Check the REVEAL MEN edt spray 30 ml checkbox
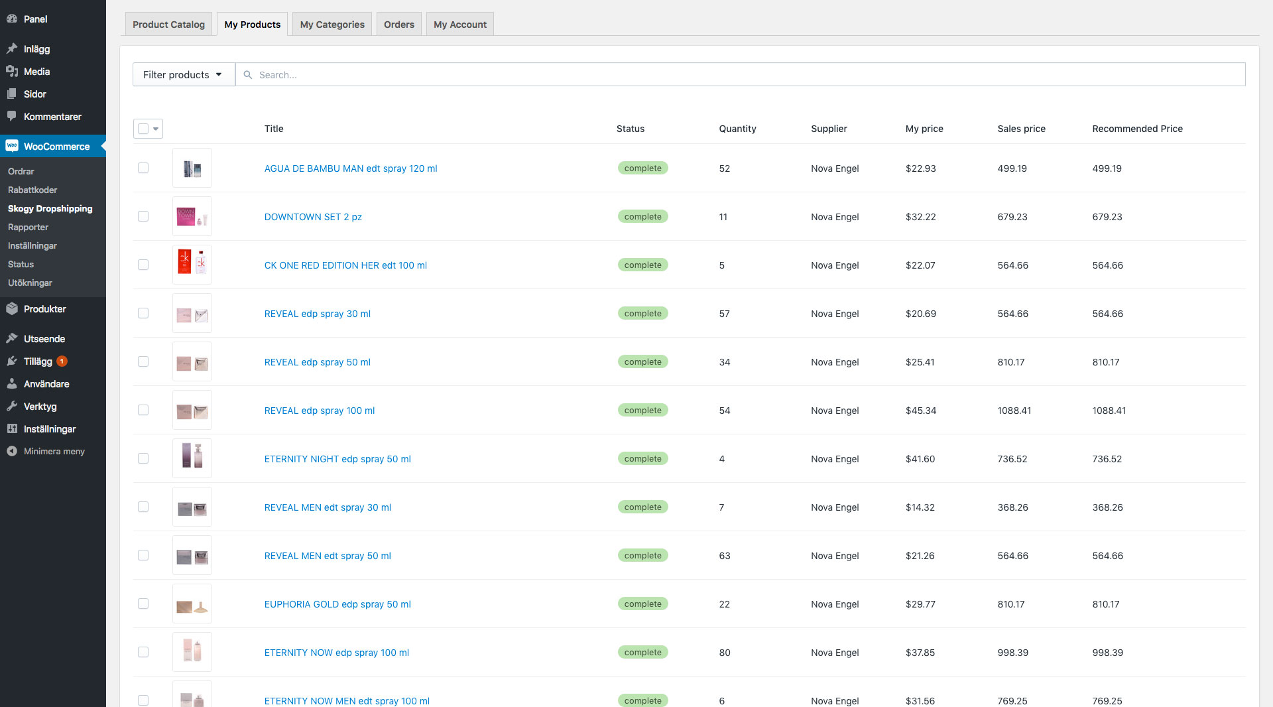The image size is (1273, 707). click(x=143, y=507)
